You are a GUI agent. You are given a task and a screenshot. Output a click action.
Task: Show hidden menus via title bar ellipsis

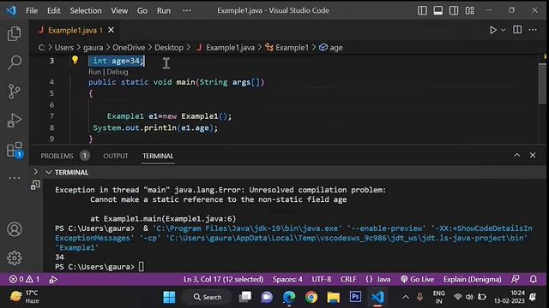[x=187, y=10]
